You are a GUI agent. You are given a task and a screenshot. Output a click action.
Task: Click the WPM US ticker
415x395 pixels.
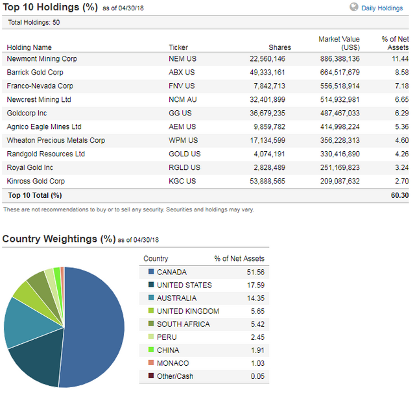tap(183, 140)
